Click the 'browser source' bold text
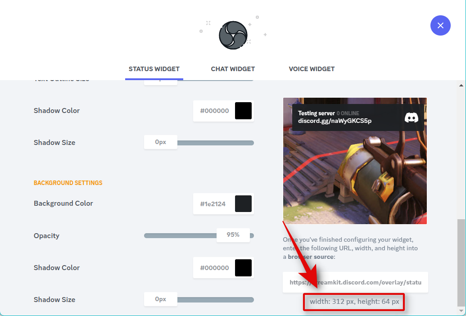 click(311, 257)
